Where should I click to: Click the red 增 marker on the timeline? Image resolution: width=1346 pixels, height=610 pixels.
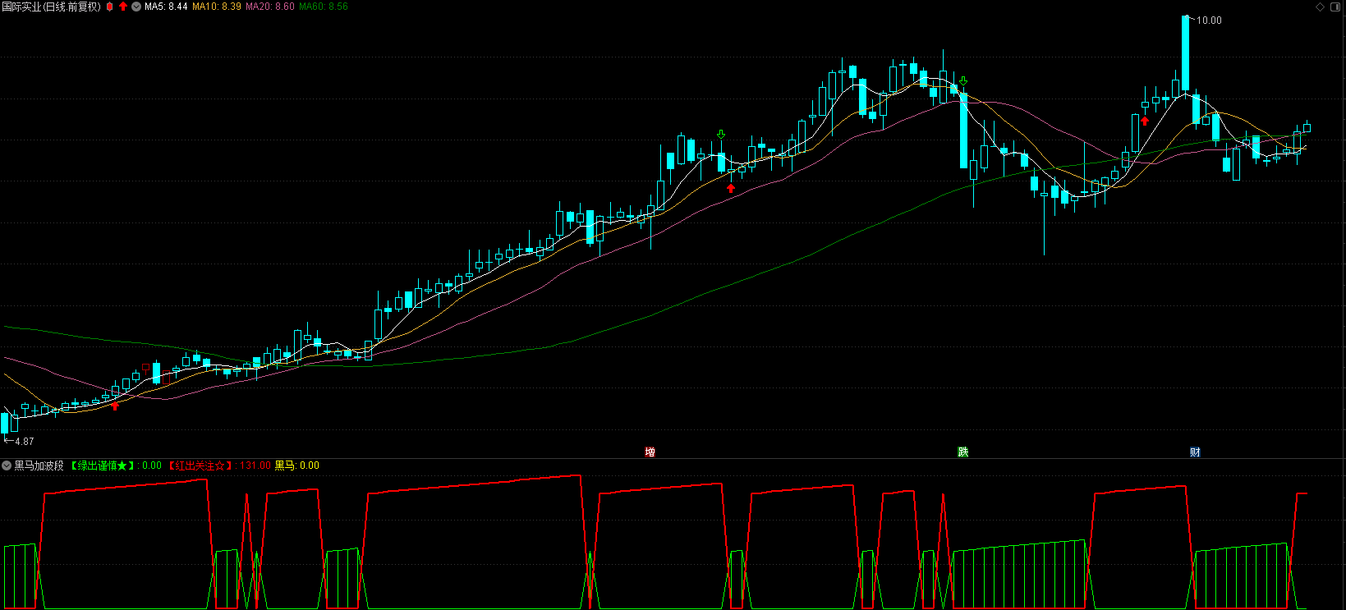point(650,452)
